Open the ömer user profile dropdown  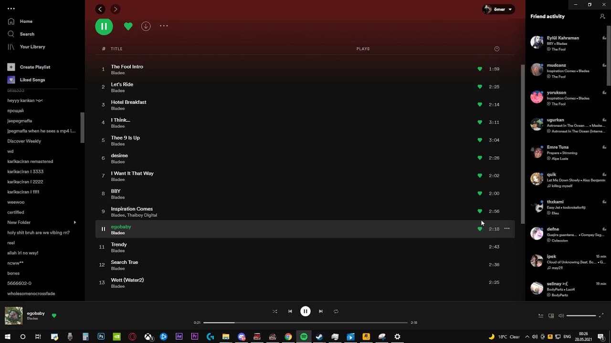[498, 9]
